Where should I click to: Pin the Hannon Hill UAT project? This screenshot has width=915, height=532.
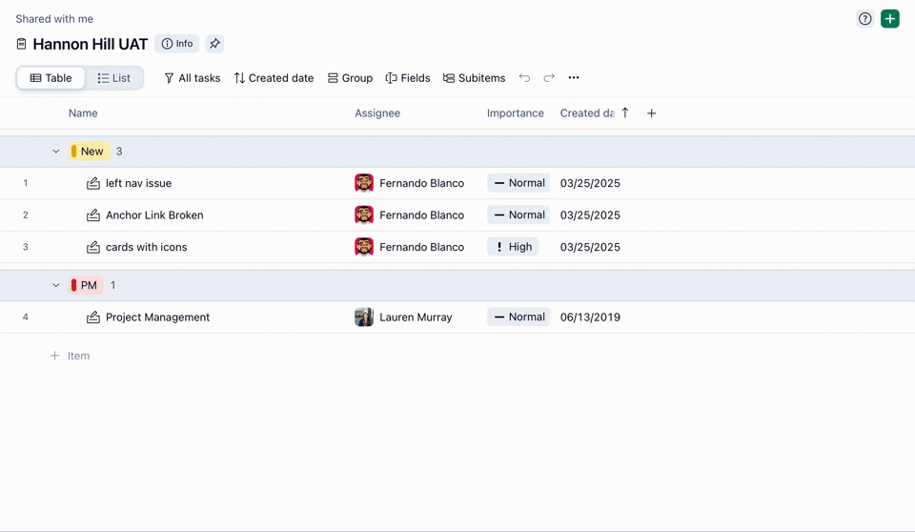click(x=214, y=44)
